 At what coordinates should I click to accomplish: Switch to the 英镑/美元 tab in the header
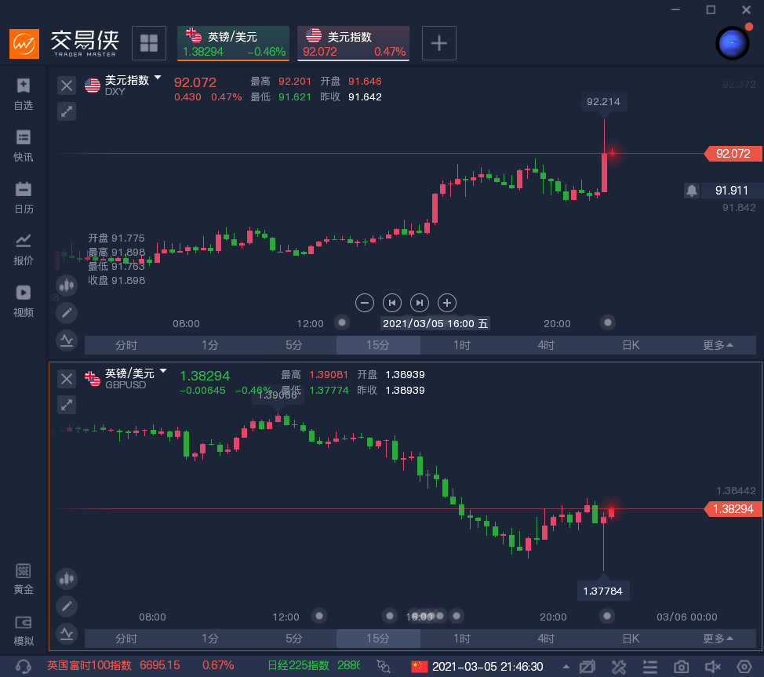tap(233, 43)
